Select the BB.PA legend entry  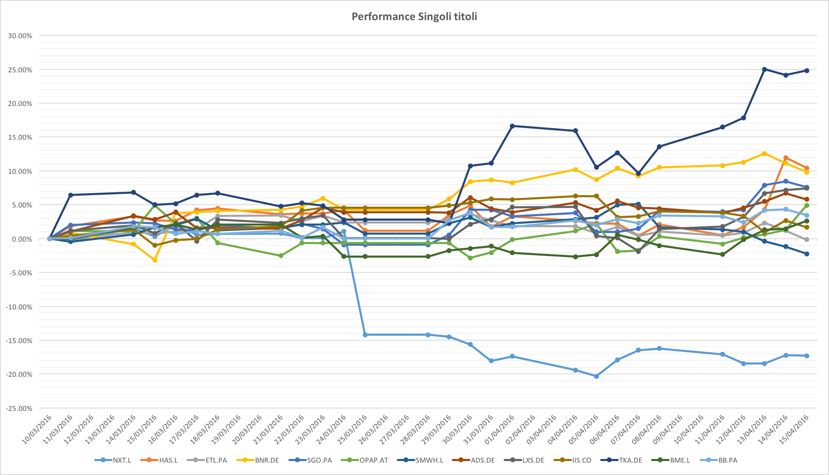(728, 460)
